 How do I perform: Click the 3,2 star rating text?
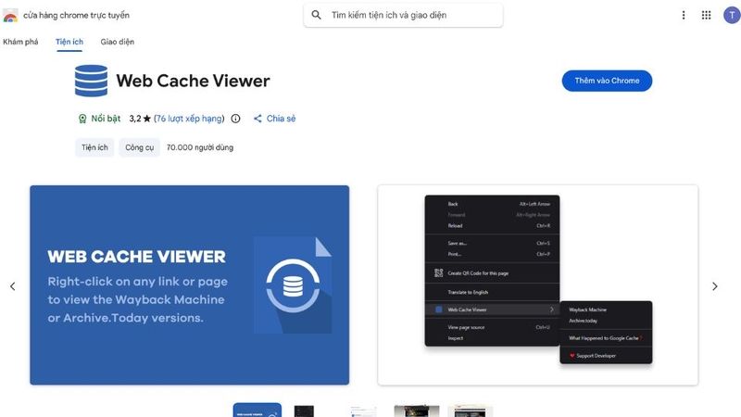pyautogui.click(x=140, y=119)
